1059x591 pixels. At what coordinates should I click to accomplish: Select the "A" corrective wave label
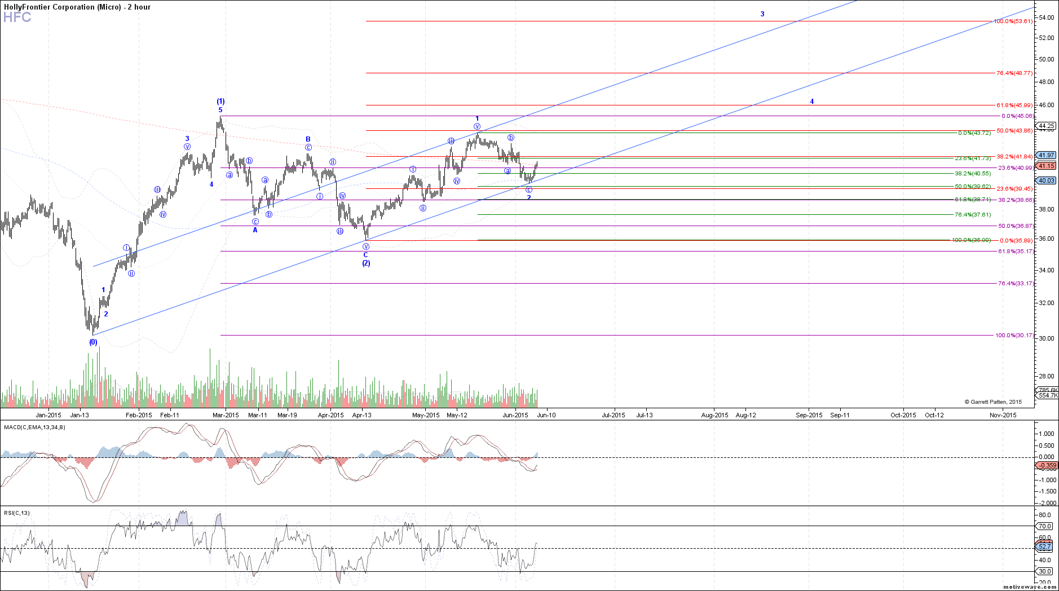tap(255, 230)
